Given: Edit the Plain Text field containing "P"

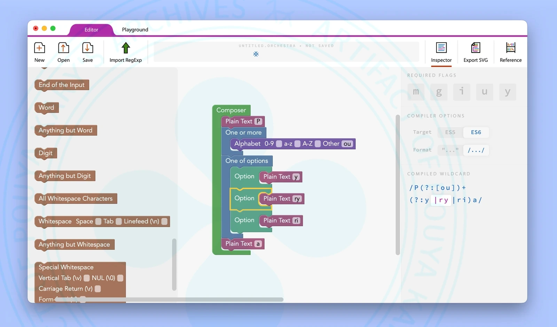Looking at the screenshot, I should [258, 121].
